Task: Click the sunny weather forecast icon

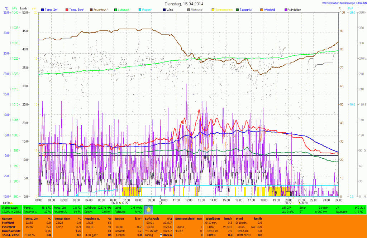Action: (x=148, y=209)
